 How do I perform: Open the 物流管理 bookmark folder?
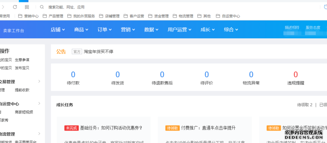click(x=183, y=16)
